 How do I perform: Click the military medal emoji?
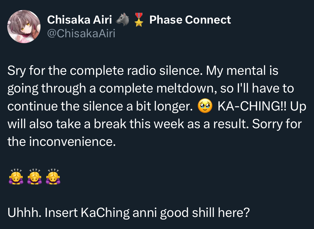coord(139,20)
